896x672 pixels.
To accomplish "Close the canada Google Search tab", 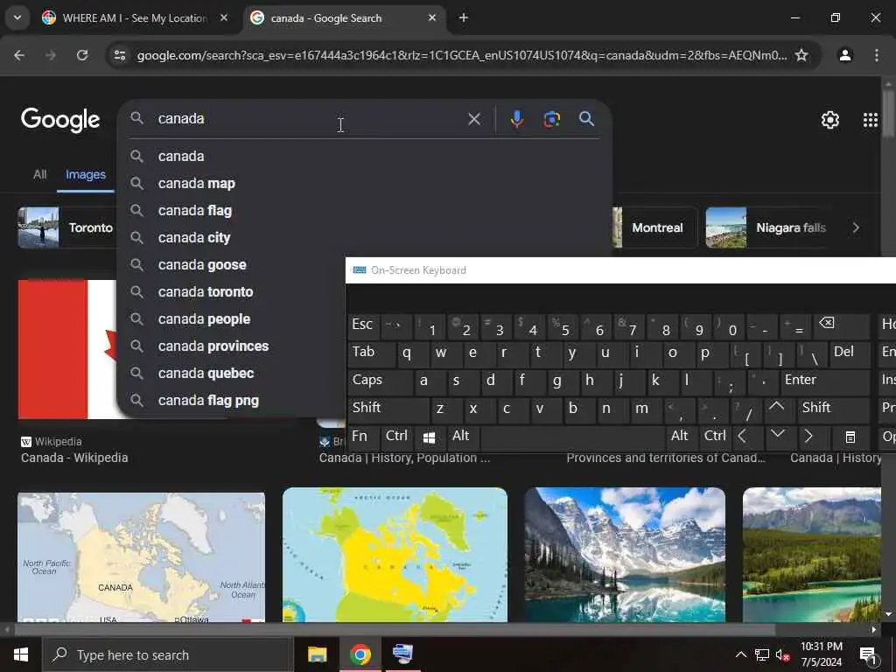I will pos(432,17).
